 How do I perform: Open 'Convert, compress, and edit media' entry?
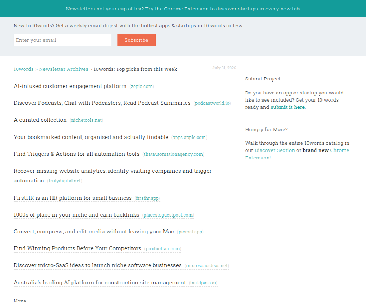pos(94,232)
